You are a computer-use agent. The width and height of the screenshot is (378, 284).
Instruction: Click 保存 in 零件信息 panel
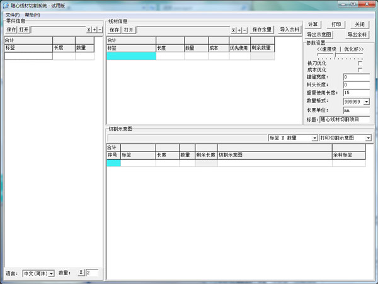click(11, 30)
